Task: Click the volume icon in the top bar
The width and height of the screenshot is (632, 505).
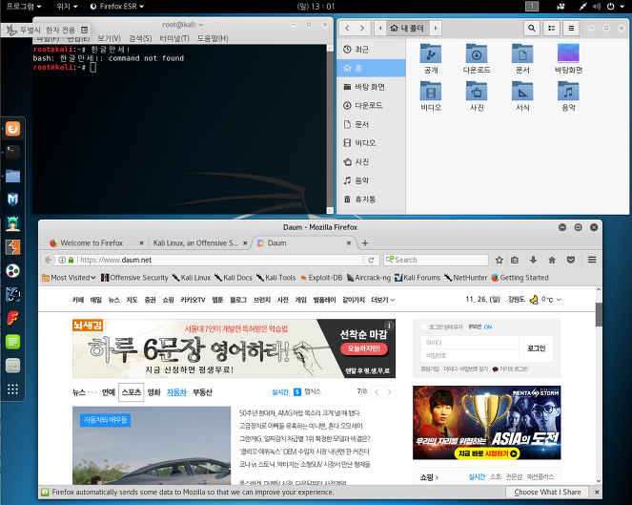Action: click(597, 7)
